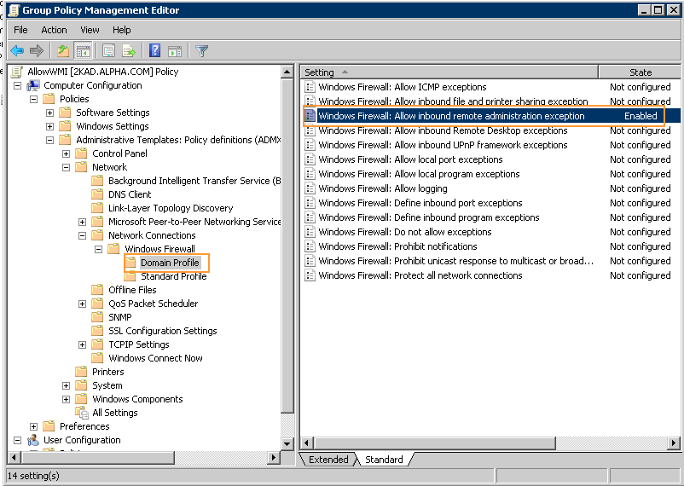Open the Action menu
This screenshot has height=486, width=684.
click(x=54, y=30)
